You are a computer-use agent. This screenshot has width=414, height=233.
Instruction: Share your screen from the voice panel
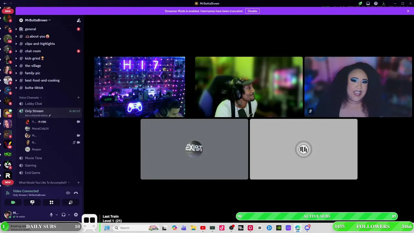(32, 202)
